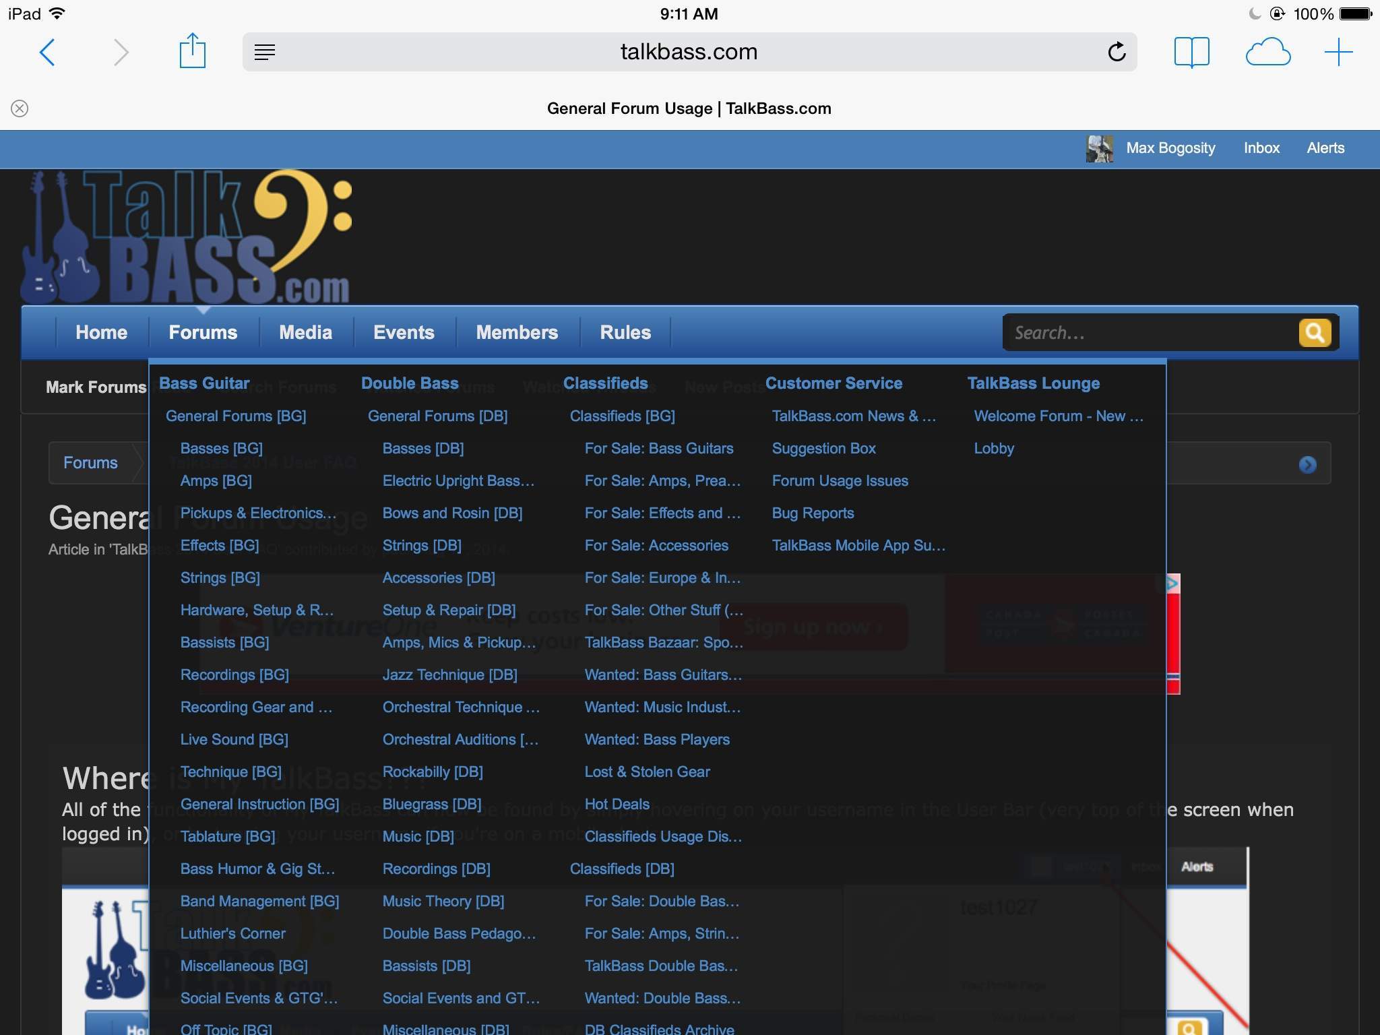Viewport: 1380px width, 1035px height.
Task: Tap the talkbass.com address bar
Action: [689, 52]
